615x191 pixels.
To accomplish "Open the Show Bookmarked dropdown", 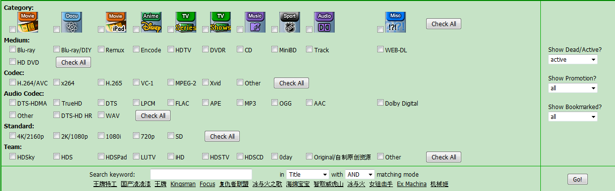I will coord(572,117).
